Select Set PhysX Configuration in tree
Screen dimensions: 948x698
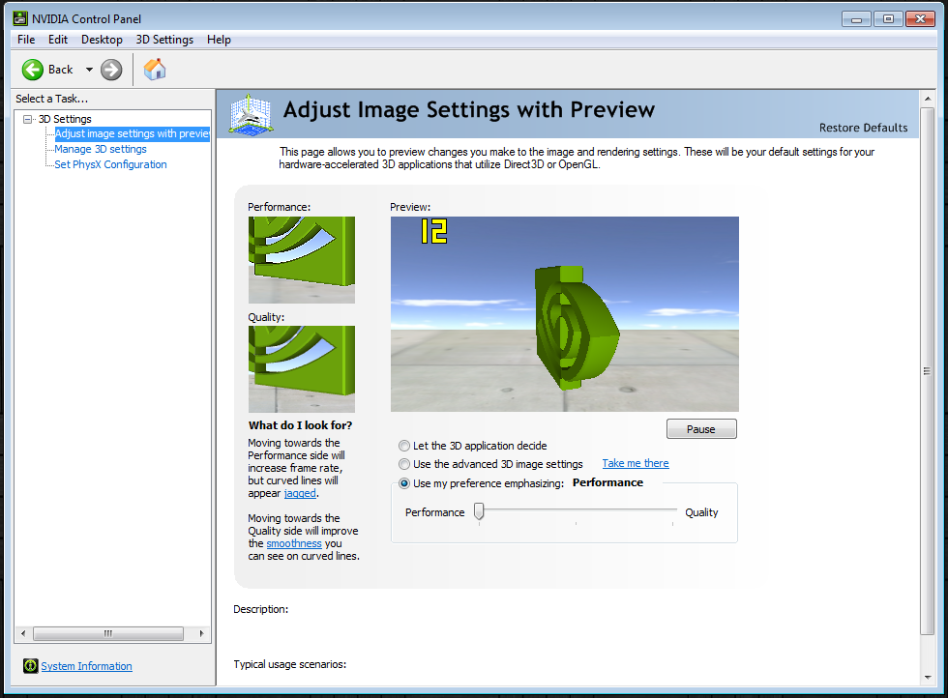tap(110, 164)
